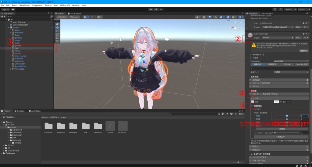
Task: Switch to the Asset Store tab
Action: pyautogui.click(x=74, y=13)
